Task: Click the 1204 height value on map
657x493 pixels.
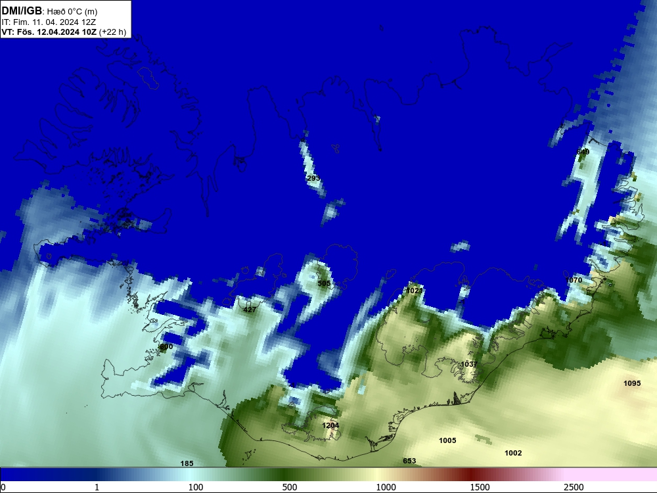Action: pos(330,425)
